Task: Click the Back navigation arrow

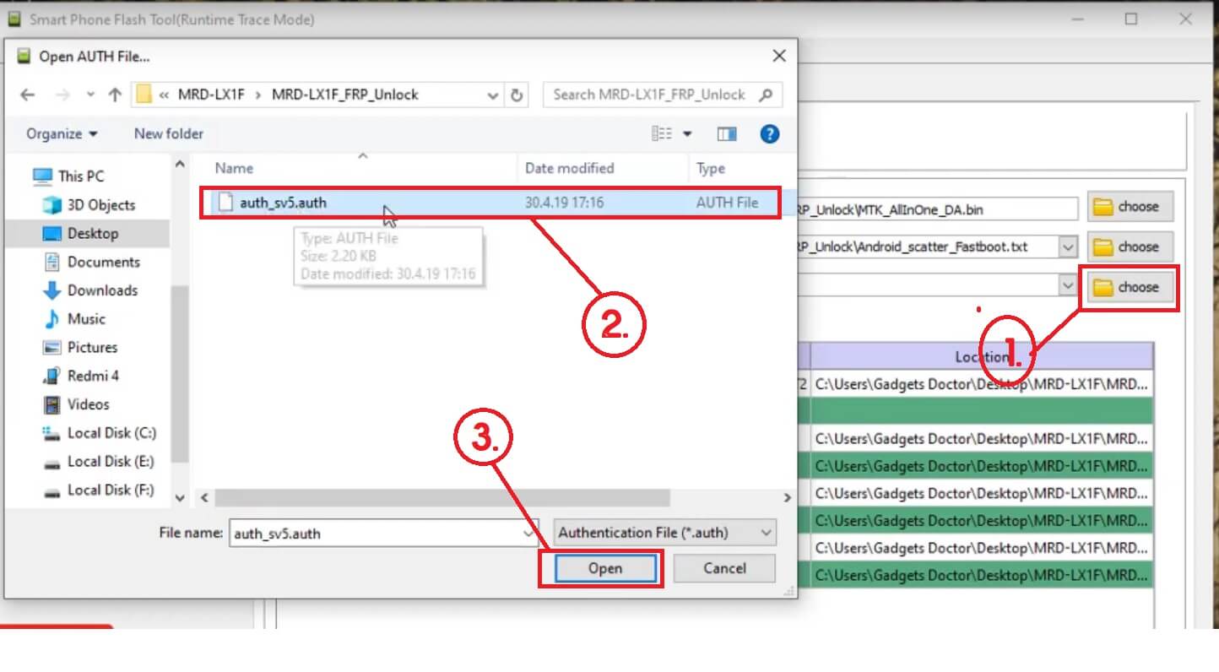Action: pos(28,95)
